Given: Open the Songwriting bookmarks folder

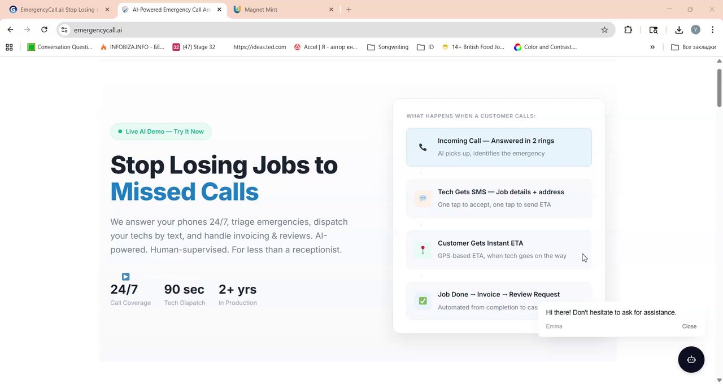Looking at the screenshot, I should [x=387, y=47].
